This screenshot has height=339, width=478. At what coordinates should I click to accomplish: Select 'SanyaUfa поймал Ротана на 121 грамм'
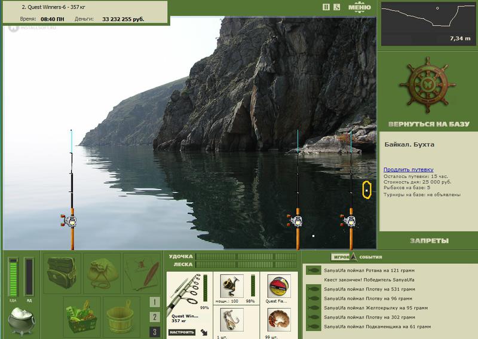(369, 270)
